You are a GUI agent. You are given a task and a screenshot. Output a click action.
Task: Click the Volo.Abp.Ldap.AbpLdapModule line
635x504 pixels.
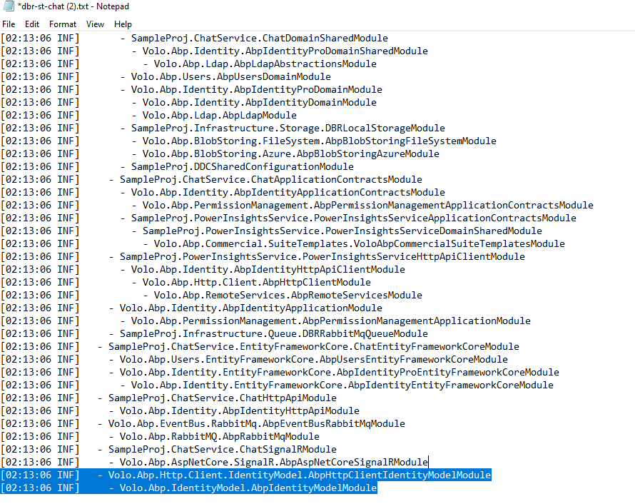click(148, 116)
